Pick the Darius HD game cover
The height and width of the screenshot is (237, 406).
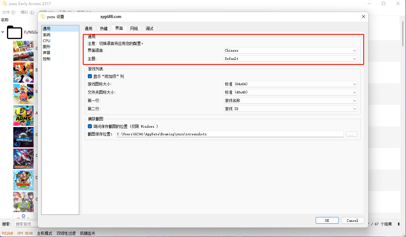tap(23, 137)
